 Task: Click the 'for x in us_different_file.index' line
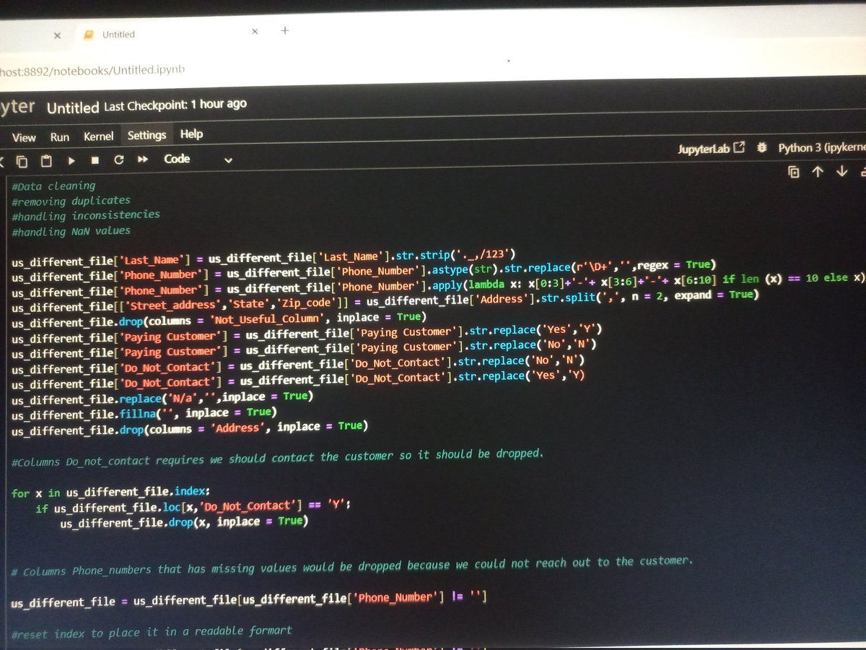[110, 493]
